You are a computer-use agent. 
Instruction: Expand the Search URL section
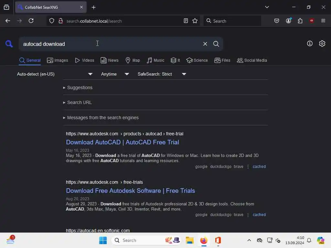(x=77, y=102)
